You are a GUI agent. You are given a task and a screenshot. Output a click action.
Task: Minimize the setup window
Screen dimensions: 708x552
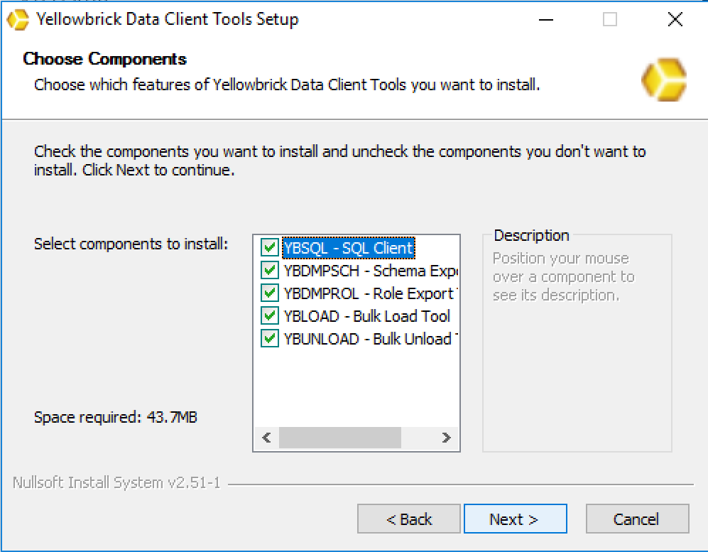545,19
